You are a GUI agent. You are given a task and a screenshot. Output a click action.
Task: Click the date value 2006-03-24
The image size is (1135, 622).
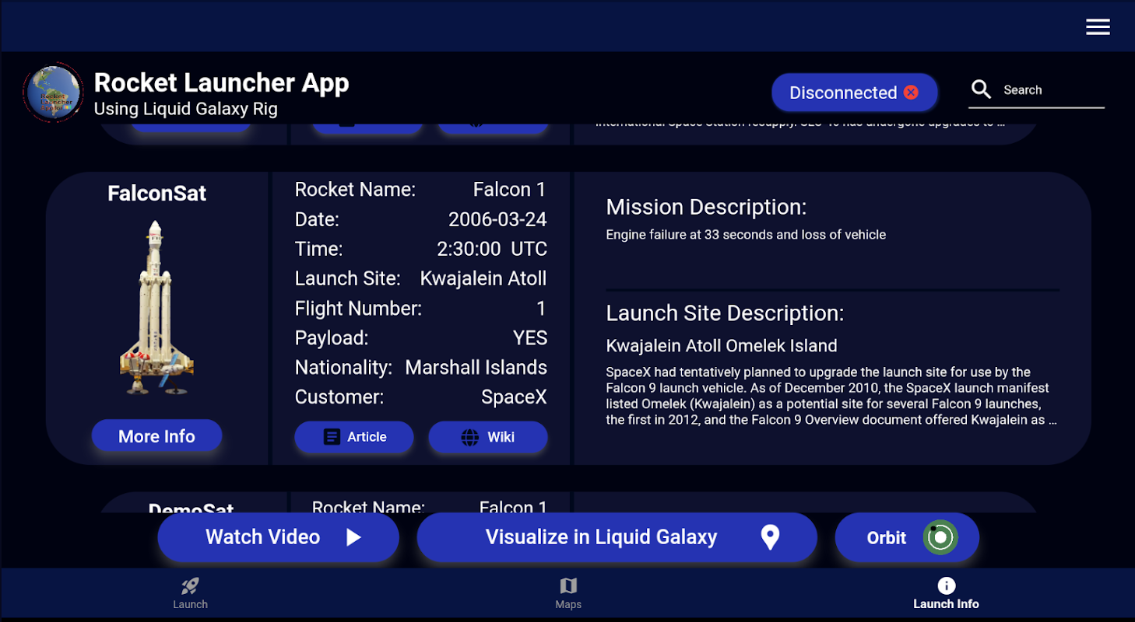pyautogui.click(x=497, y=220)
